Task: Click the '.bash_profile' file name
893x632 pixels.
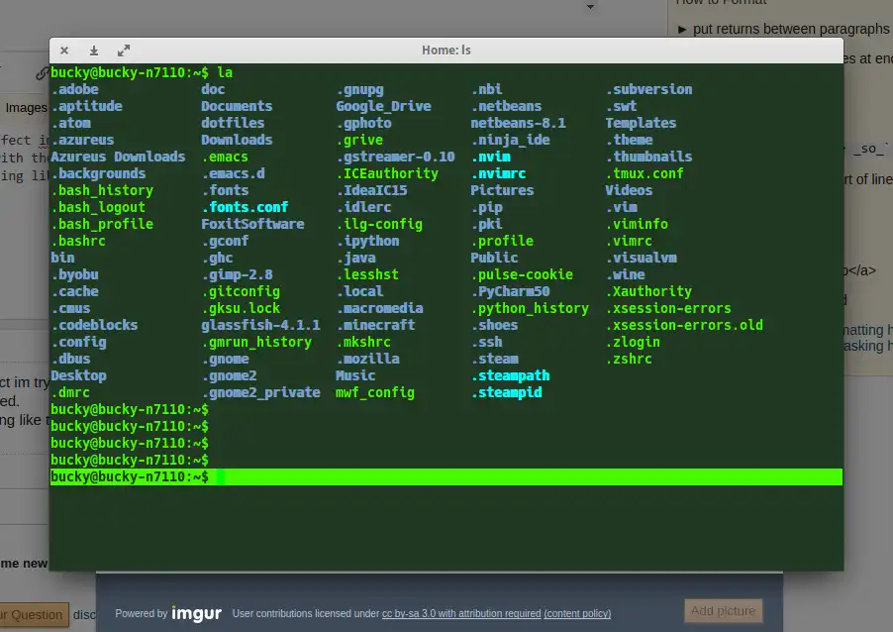Action: coord(102,224)
